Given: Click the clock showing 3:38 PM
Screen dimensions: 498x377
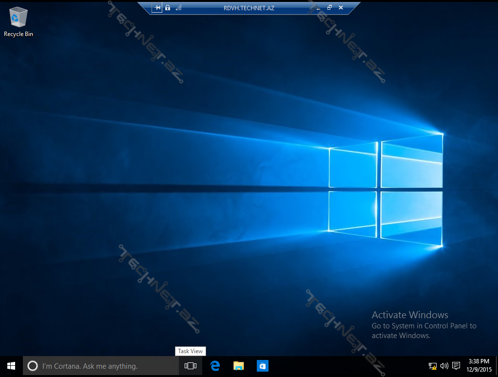Looking at the screenshot, I should (x=478, y=366).
